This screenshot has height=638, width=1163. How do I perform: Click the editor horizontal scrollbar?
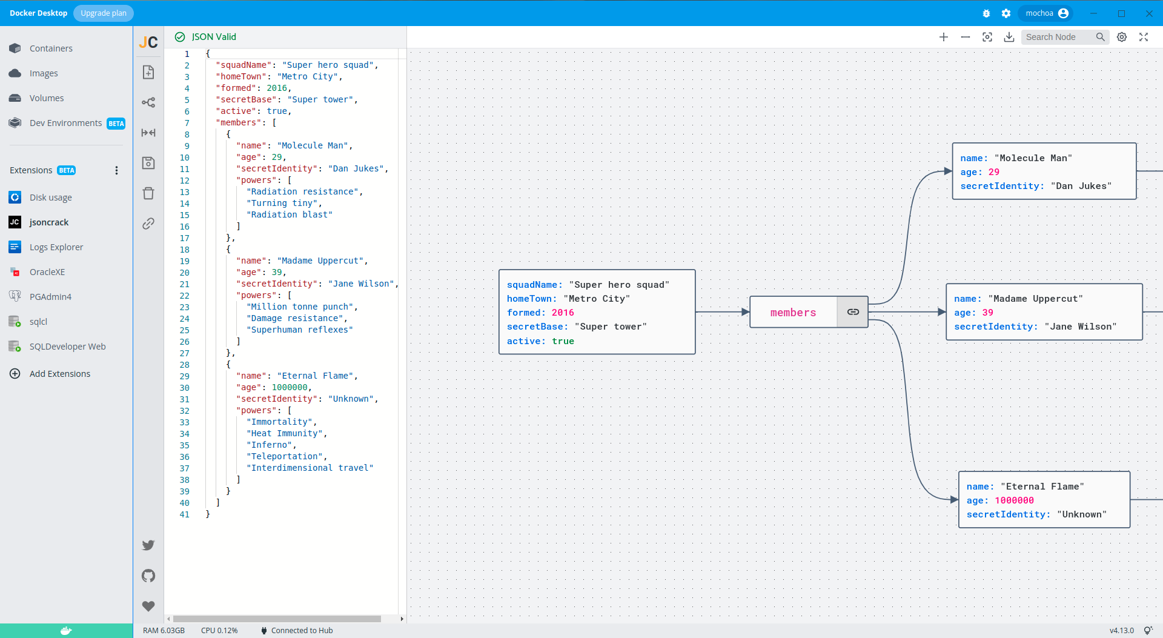pos(277,619)
